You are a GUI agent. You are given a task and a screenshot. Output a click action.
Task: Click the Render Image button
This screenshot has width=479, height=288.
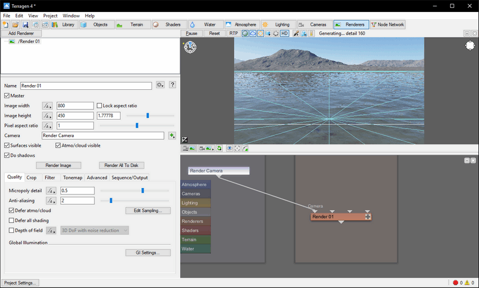[59, 165]
